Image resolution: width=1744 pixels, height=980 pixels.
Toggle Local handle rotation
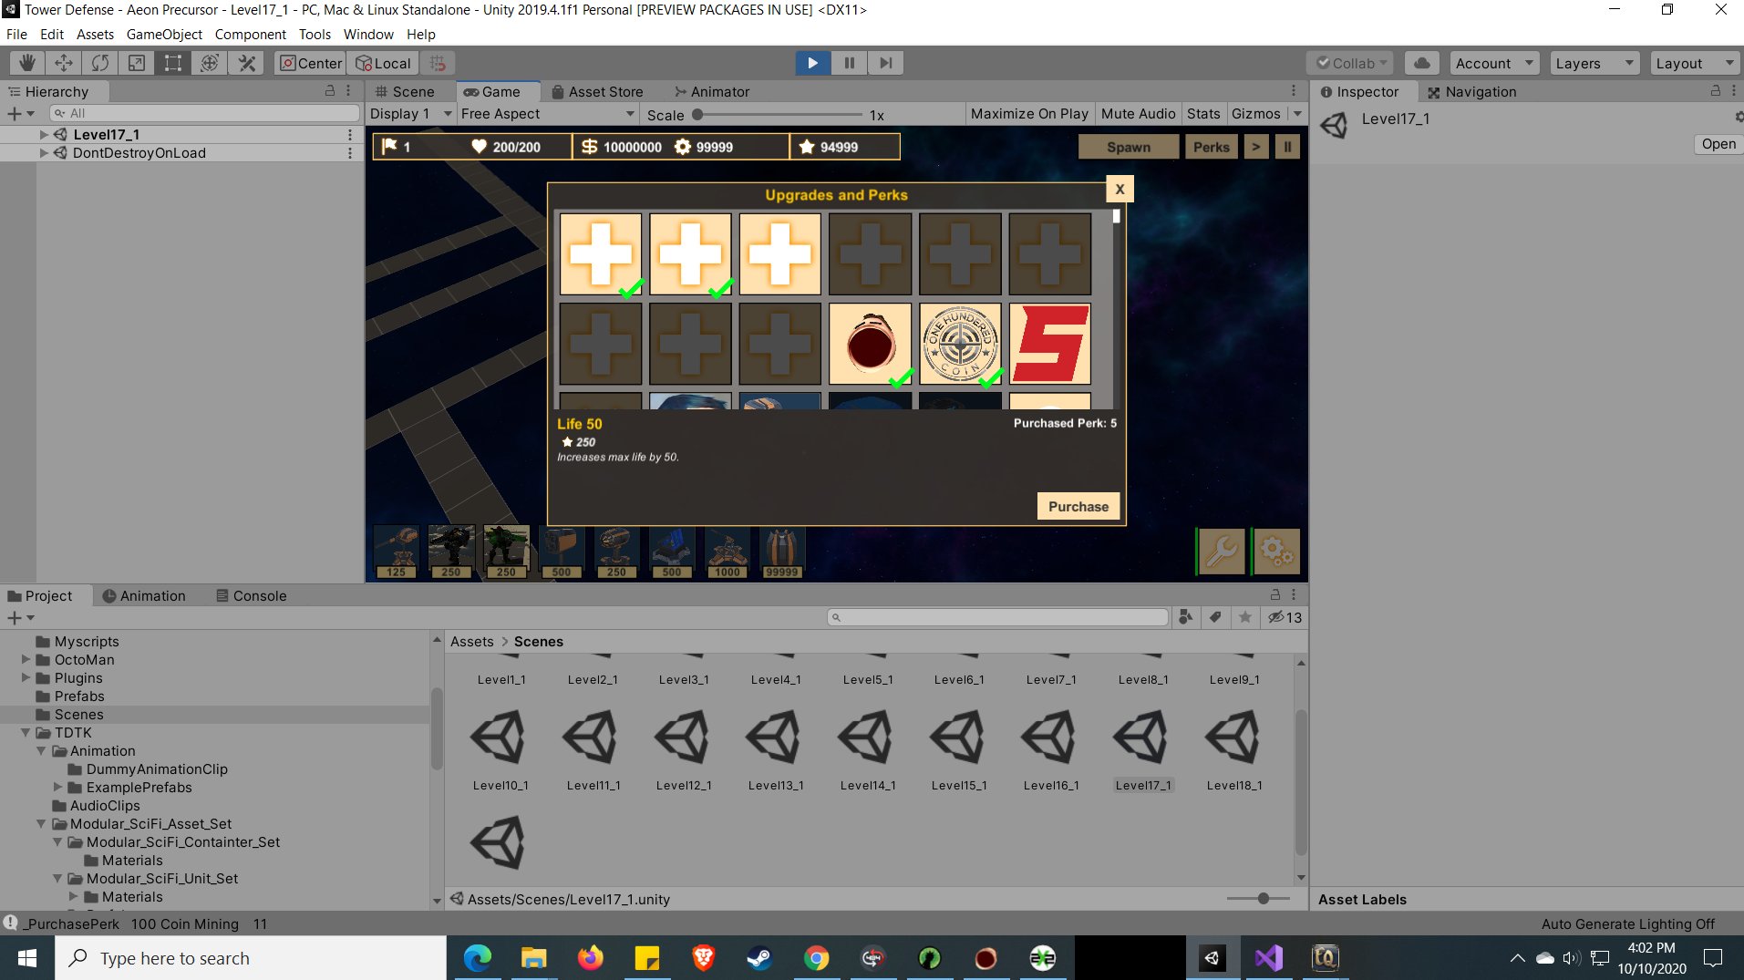pyautogui.click(x=384, y=63)
